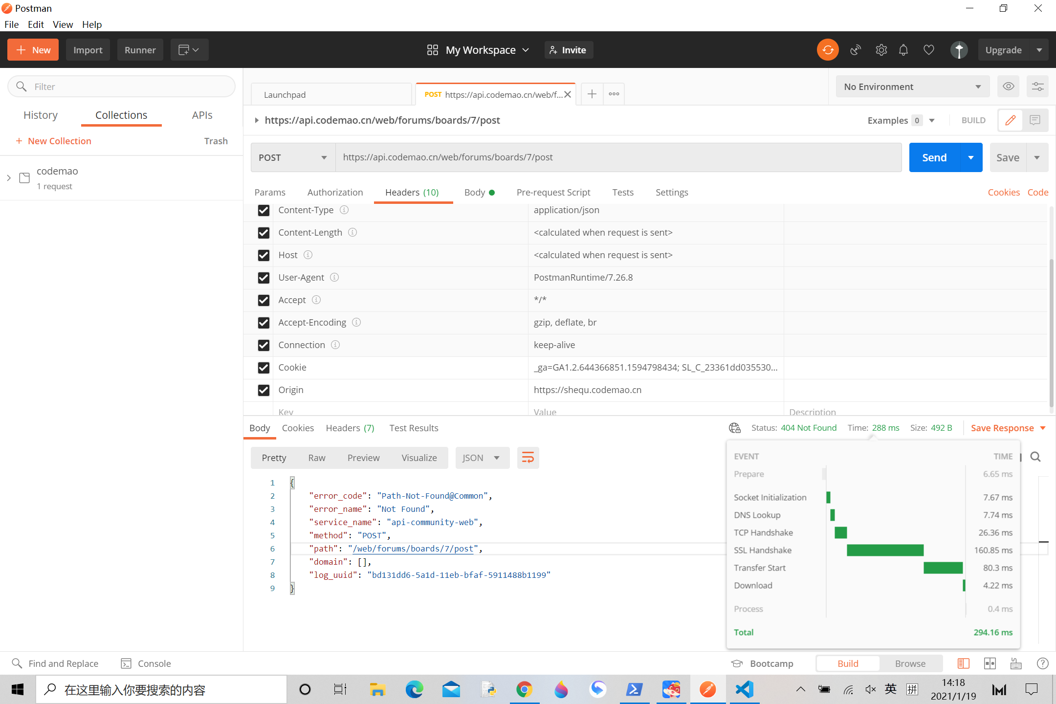Click the pencil edit icon beside BUILD
The height and width of the screenshot is (704, 1056).
(x=1011, y=120)
